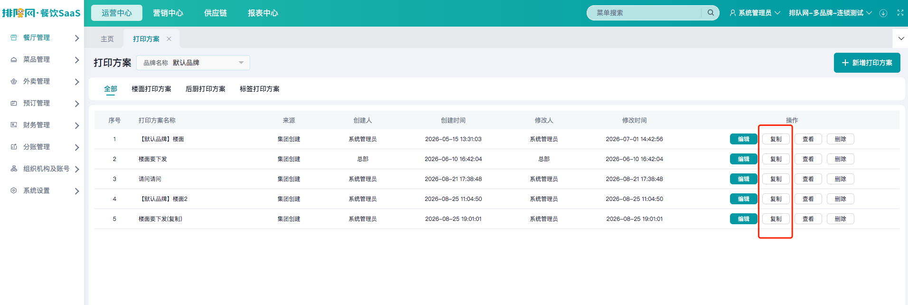Click the 餐厅管理 sidebar icon
908x305 pixels.
[14, 38]
